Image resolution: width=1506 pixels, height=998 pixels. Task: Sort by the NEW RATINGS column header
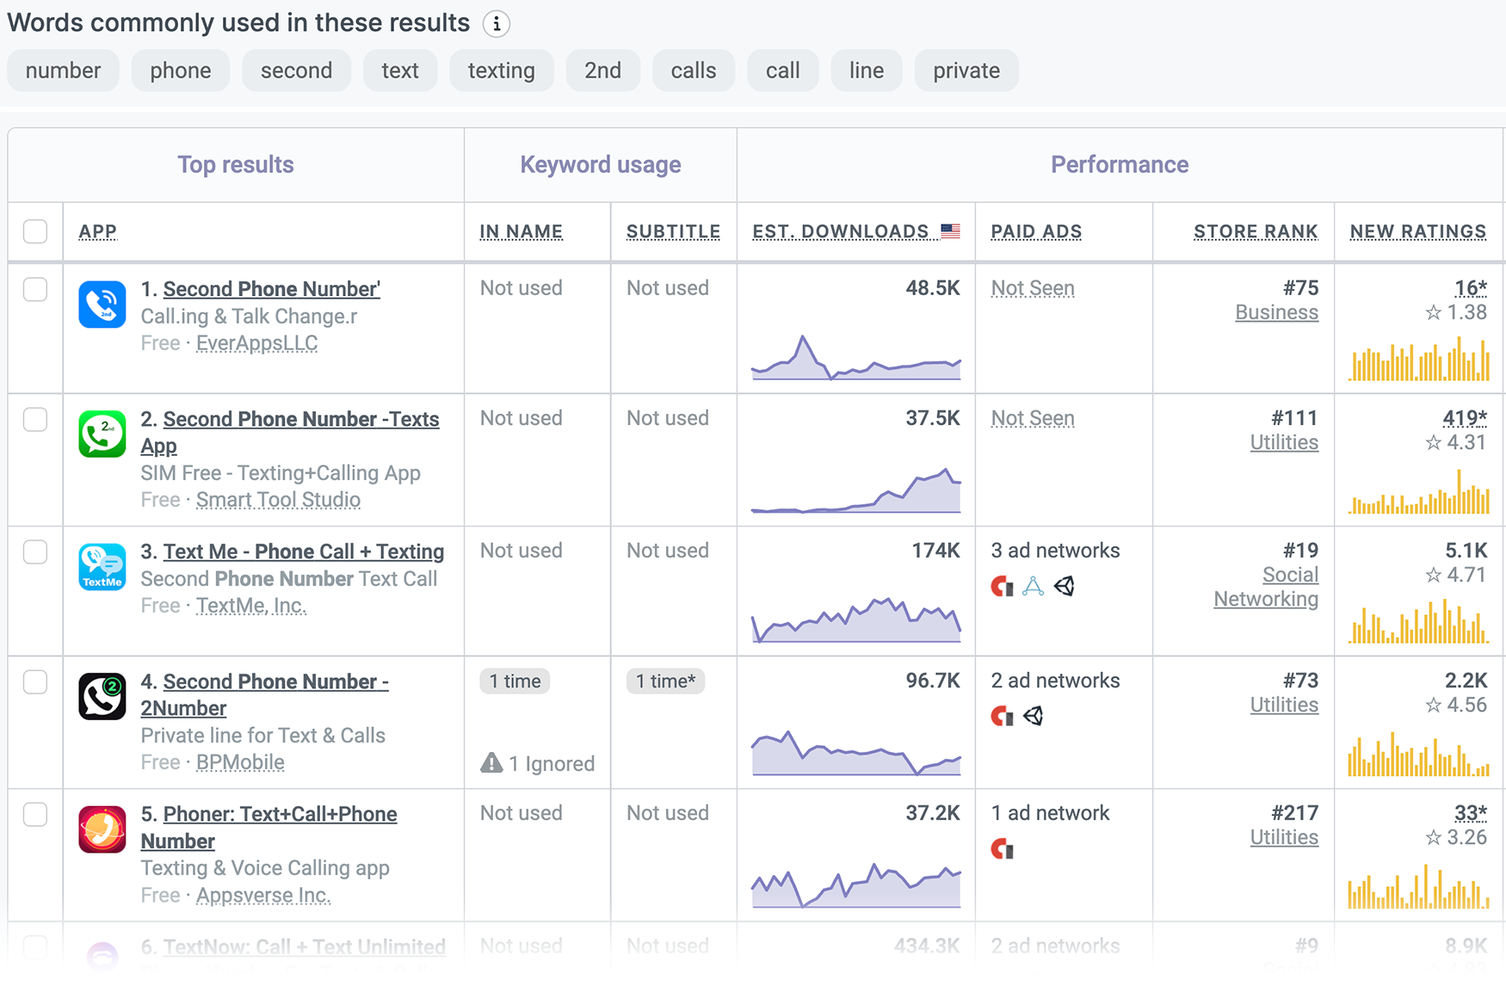(1418, 231)
